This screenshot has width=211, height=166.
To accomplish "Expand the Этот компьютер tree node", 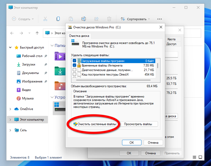I will click(10, 120).
